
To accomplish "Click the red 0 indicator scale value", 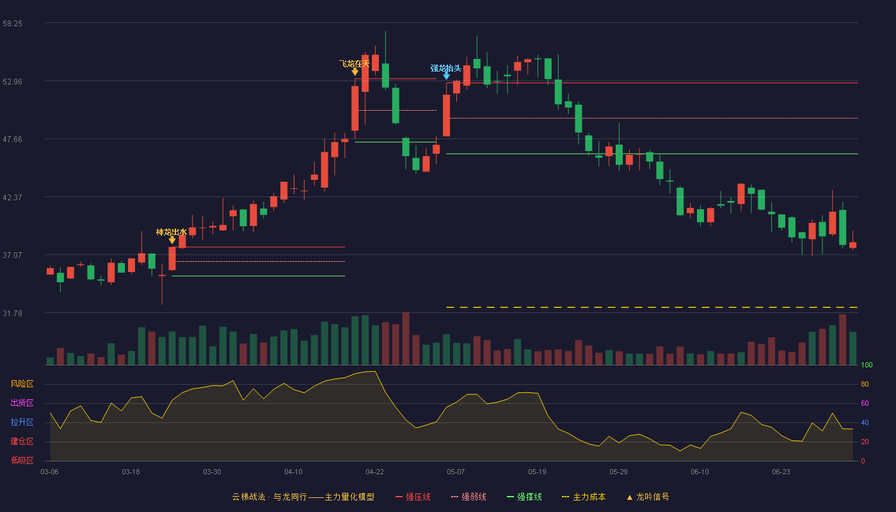I will tap(863, 461).
